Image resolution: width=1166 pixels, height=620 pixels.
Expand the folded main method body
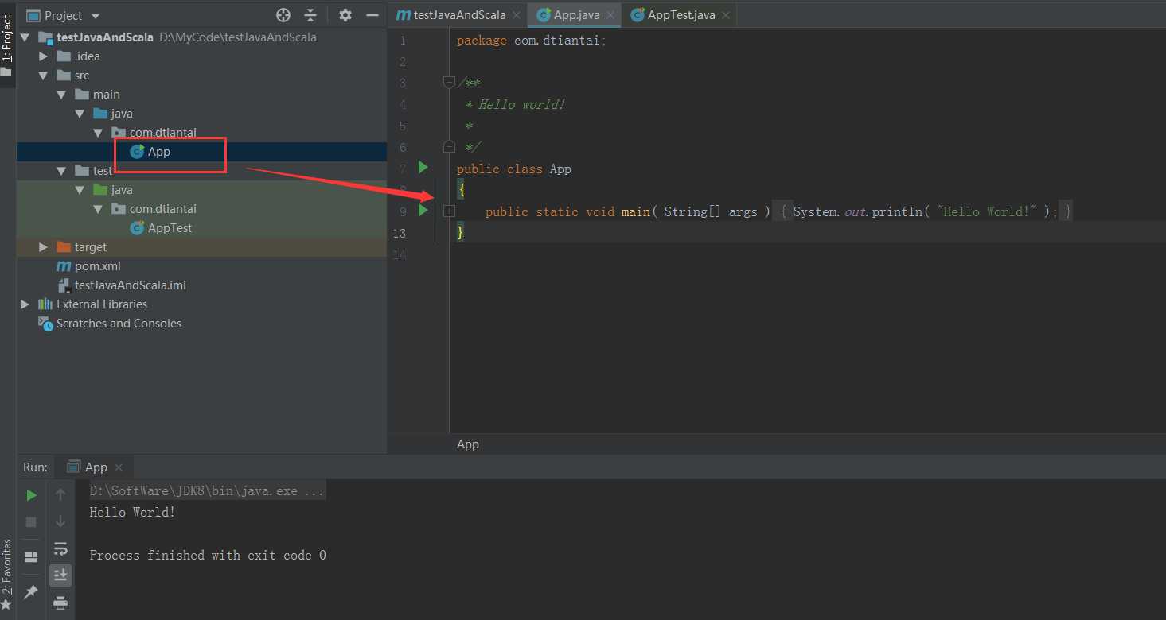[x=449, y=211]
